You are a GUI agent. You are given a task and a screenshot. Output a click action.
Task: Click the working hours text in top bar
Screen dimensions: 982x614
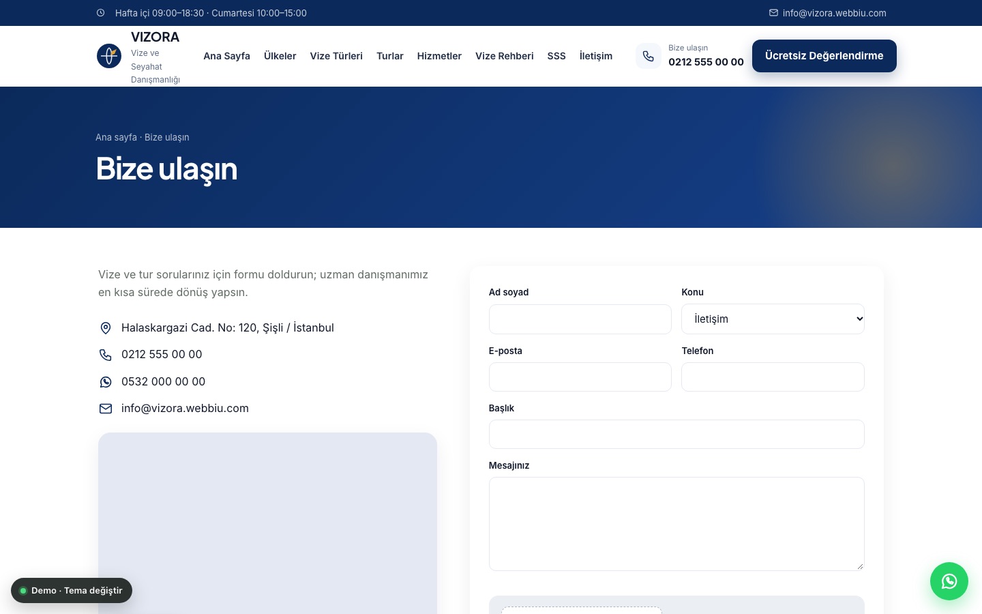click(211, 13)
